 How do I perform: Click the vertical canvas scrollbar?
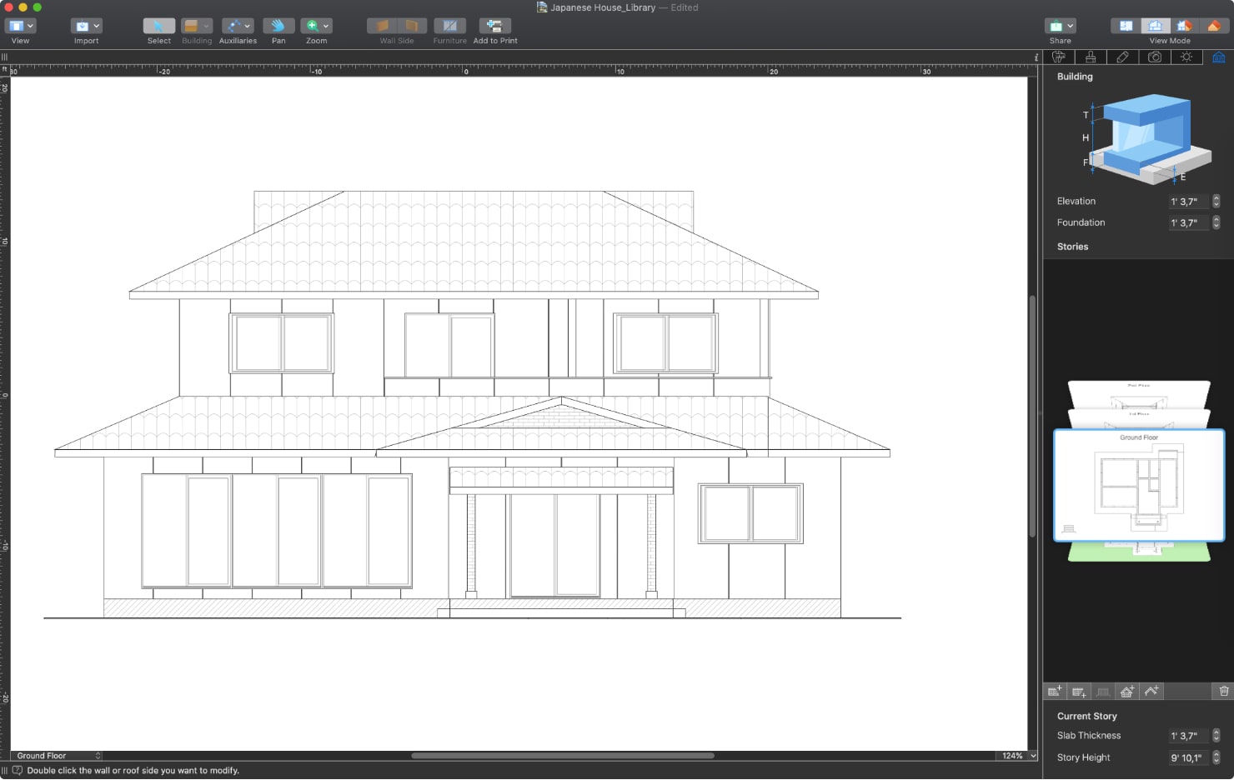1032,417
